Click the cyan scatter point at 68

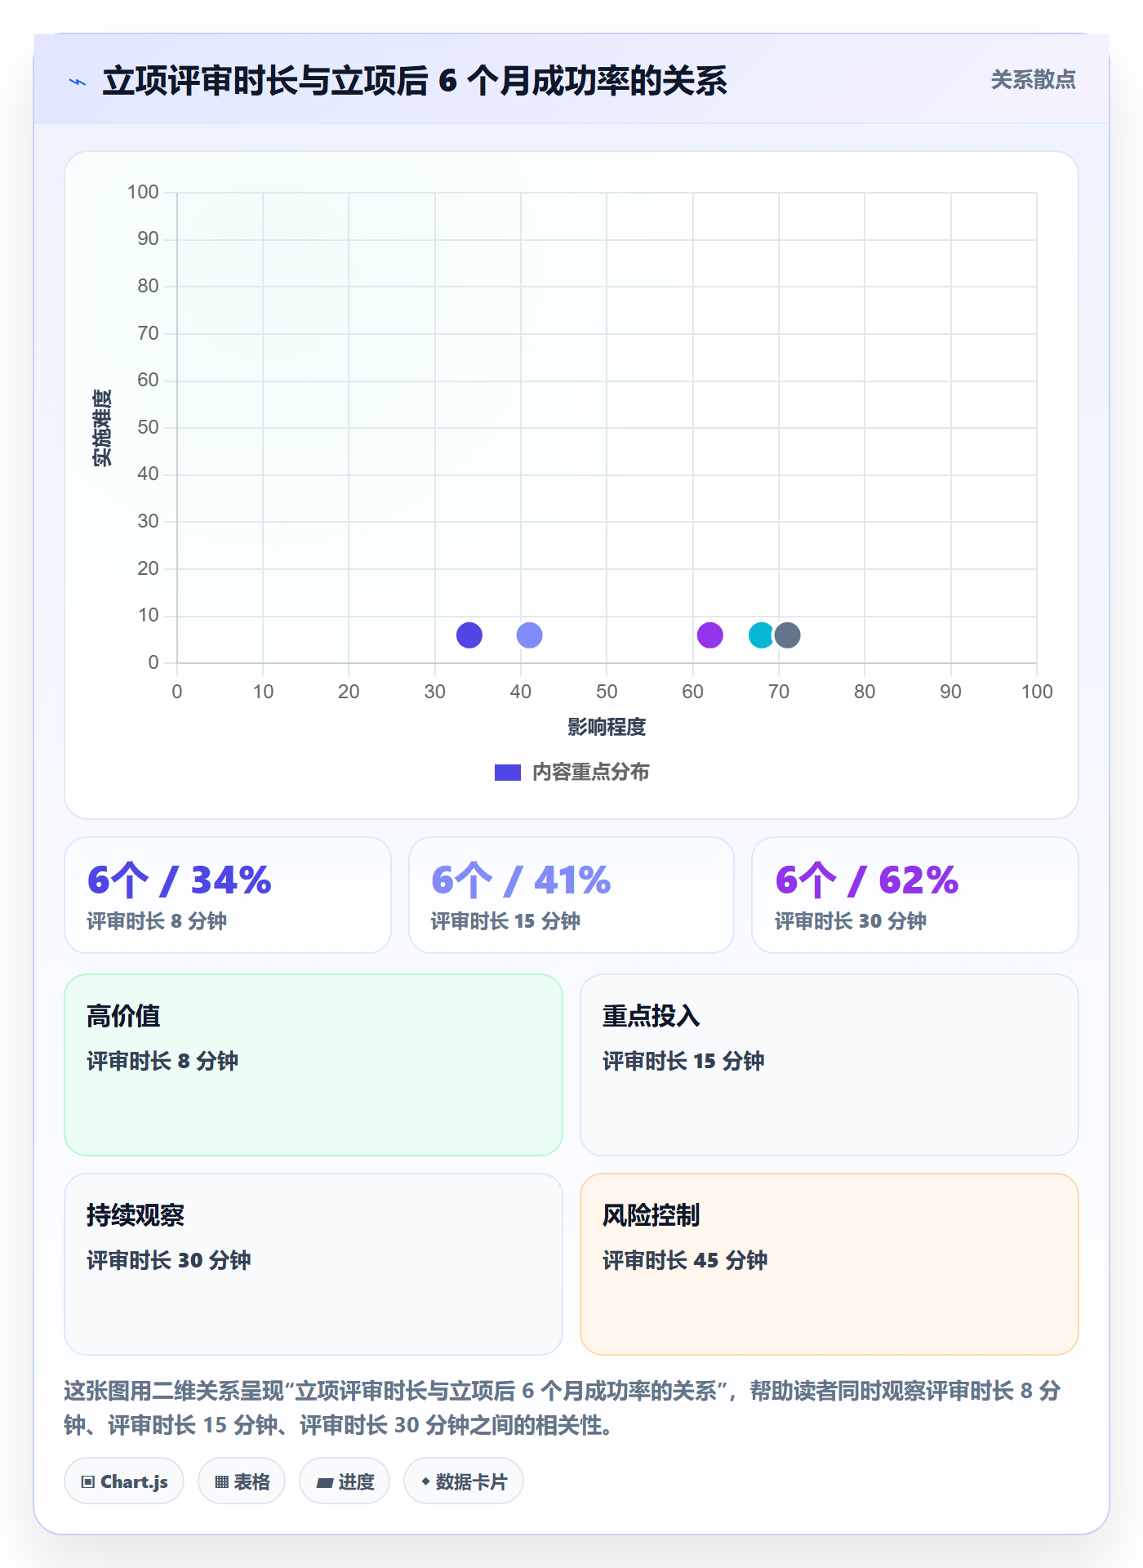tap(761, 635)
